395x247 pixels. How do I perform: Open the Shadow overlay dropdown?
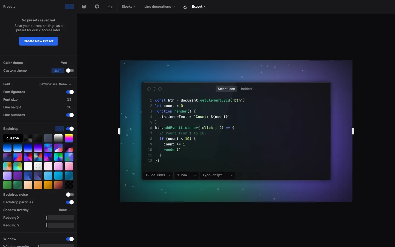point(65,210)
